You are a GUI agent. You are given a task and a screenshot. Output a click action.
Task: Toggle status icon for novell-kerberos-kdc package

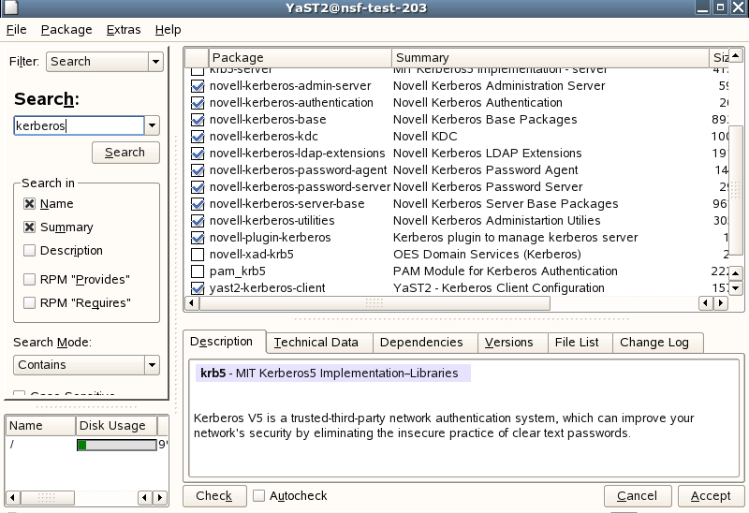[x=198, y=137]
